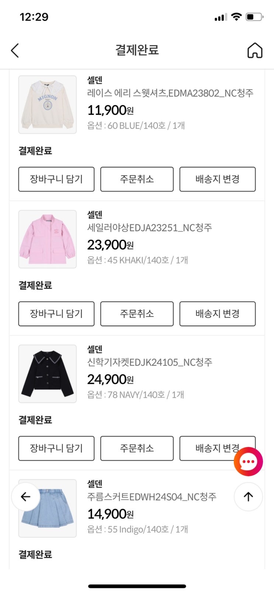Viewport: 274px width, 594px height.
Task: Tap the scroll-to-top arrow button
Action: point(248,497)
